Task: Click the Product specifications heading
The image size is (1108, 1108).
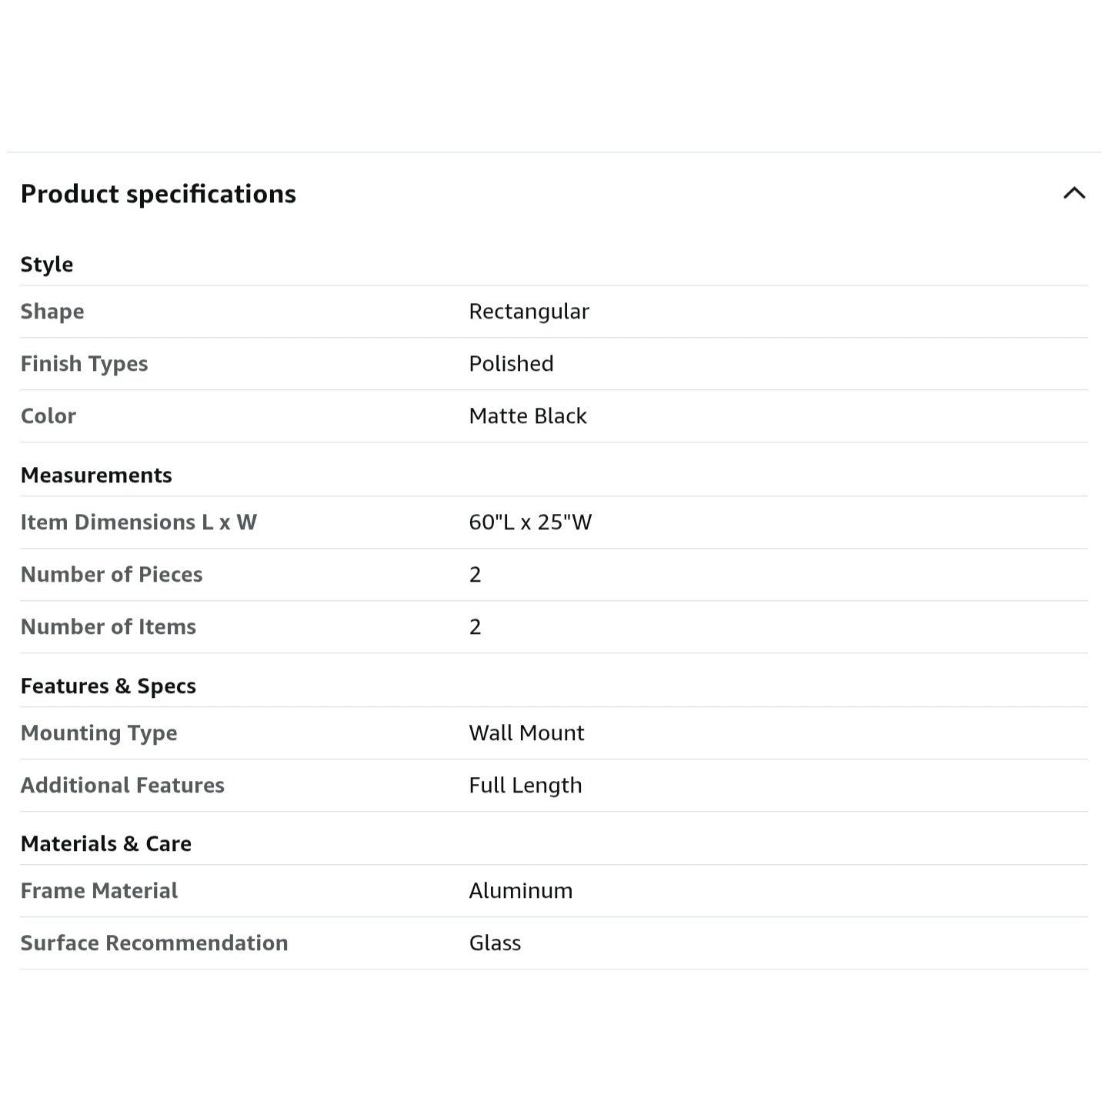Action: pos(159,194)
